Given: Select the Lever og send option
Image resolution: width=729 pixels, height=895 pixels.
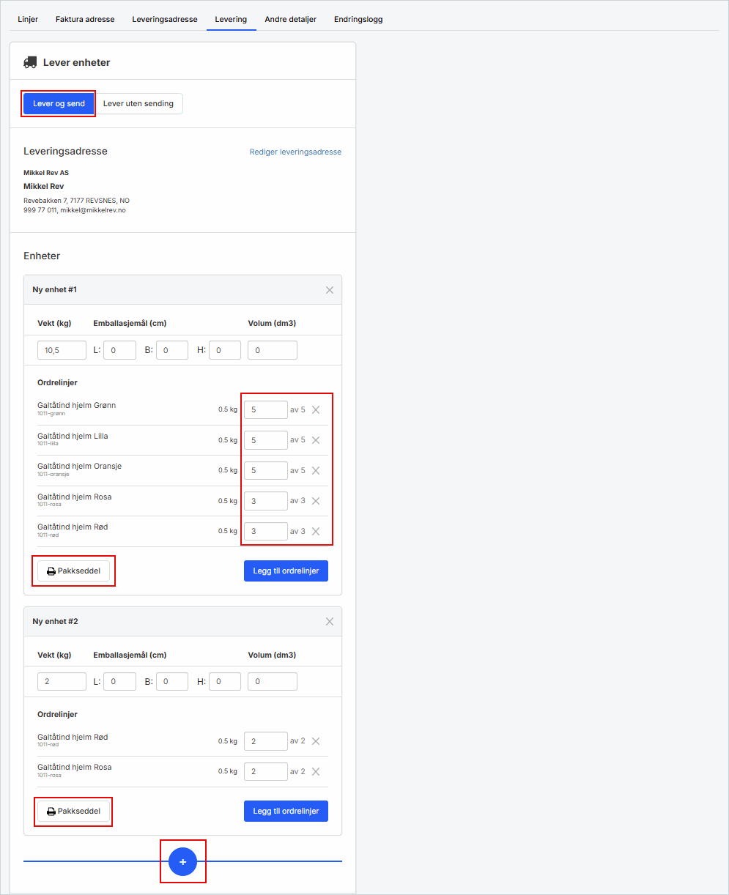Looking at the screenshot, I should [x=59, y=104].
